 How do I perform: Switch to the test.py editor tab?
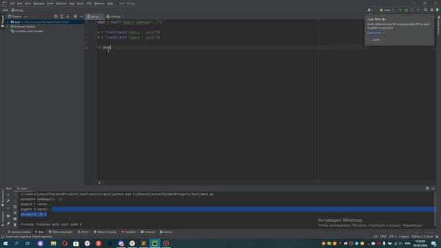94,17
